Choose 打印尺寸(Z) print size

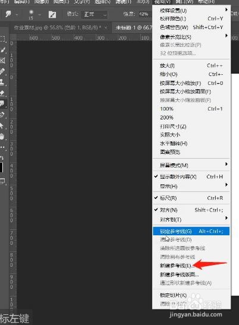191,126
